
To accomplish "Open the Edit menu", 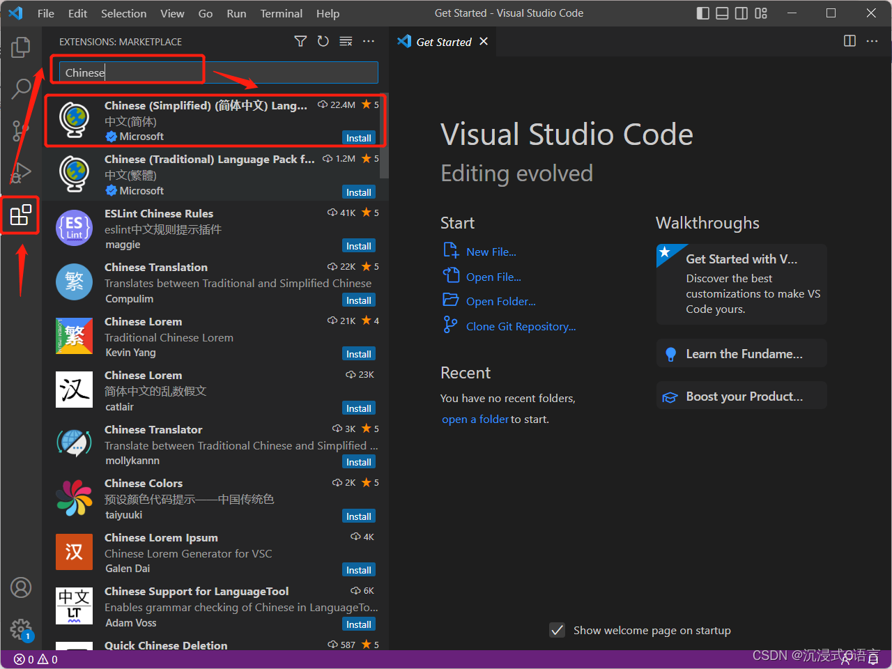I will (78, 13).
